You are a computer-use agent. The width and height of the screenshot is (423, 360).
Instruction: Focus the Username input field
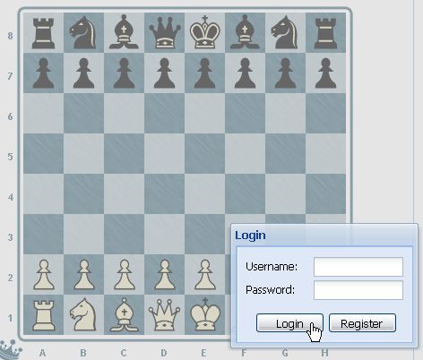point(358,267)
